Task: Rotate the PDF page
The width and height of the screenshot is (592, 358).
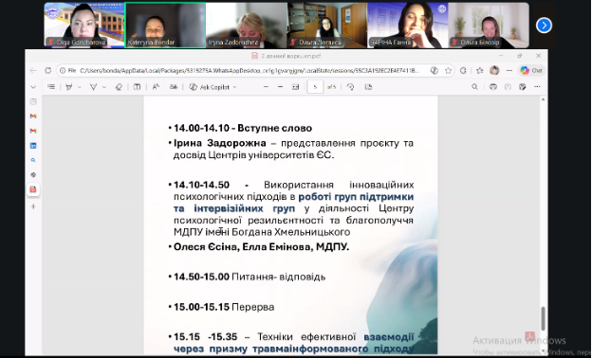Action: pos(350,87)
